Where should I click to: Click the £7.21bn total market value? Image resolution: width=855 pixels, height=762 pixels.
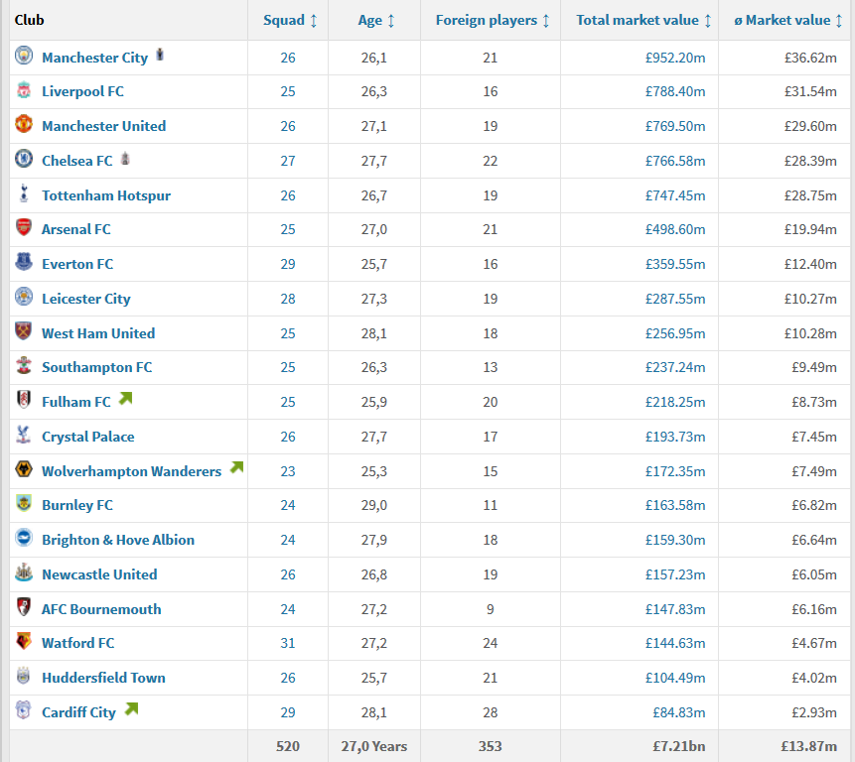point(679,746)
